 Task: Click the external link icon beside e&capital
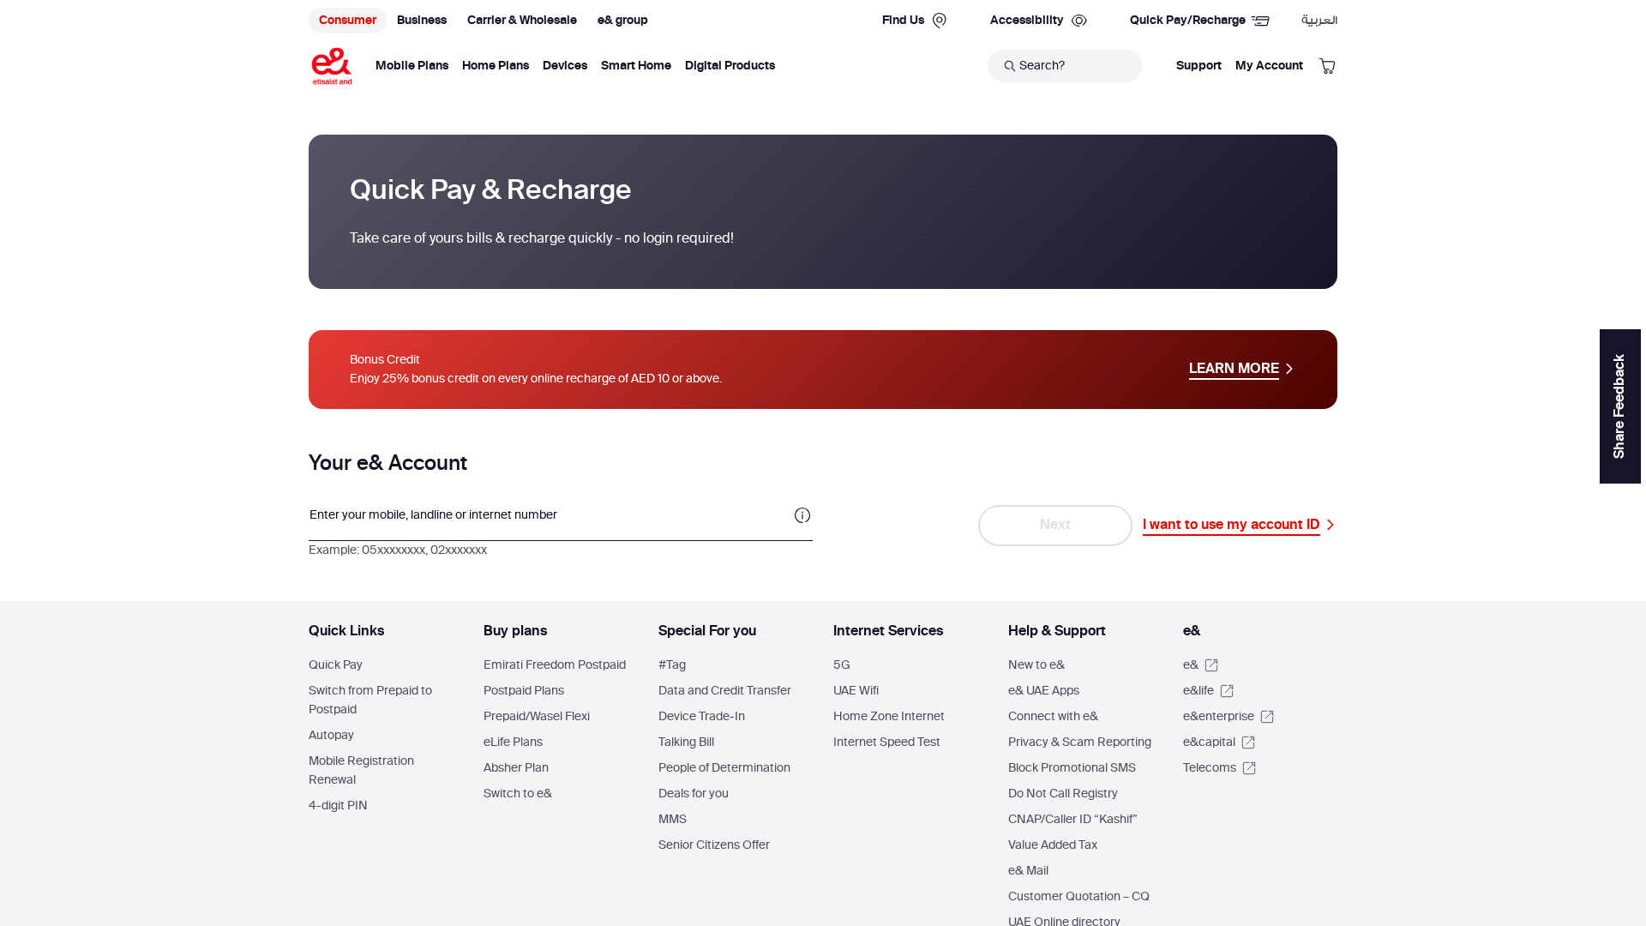(x=1248, y=743)
